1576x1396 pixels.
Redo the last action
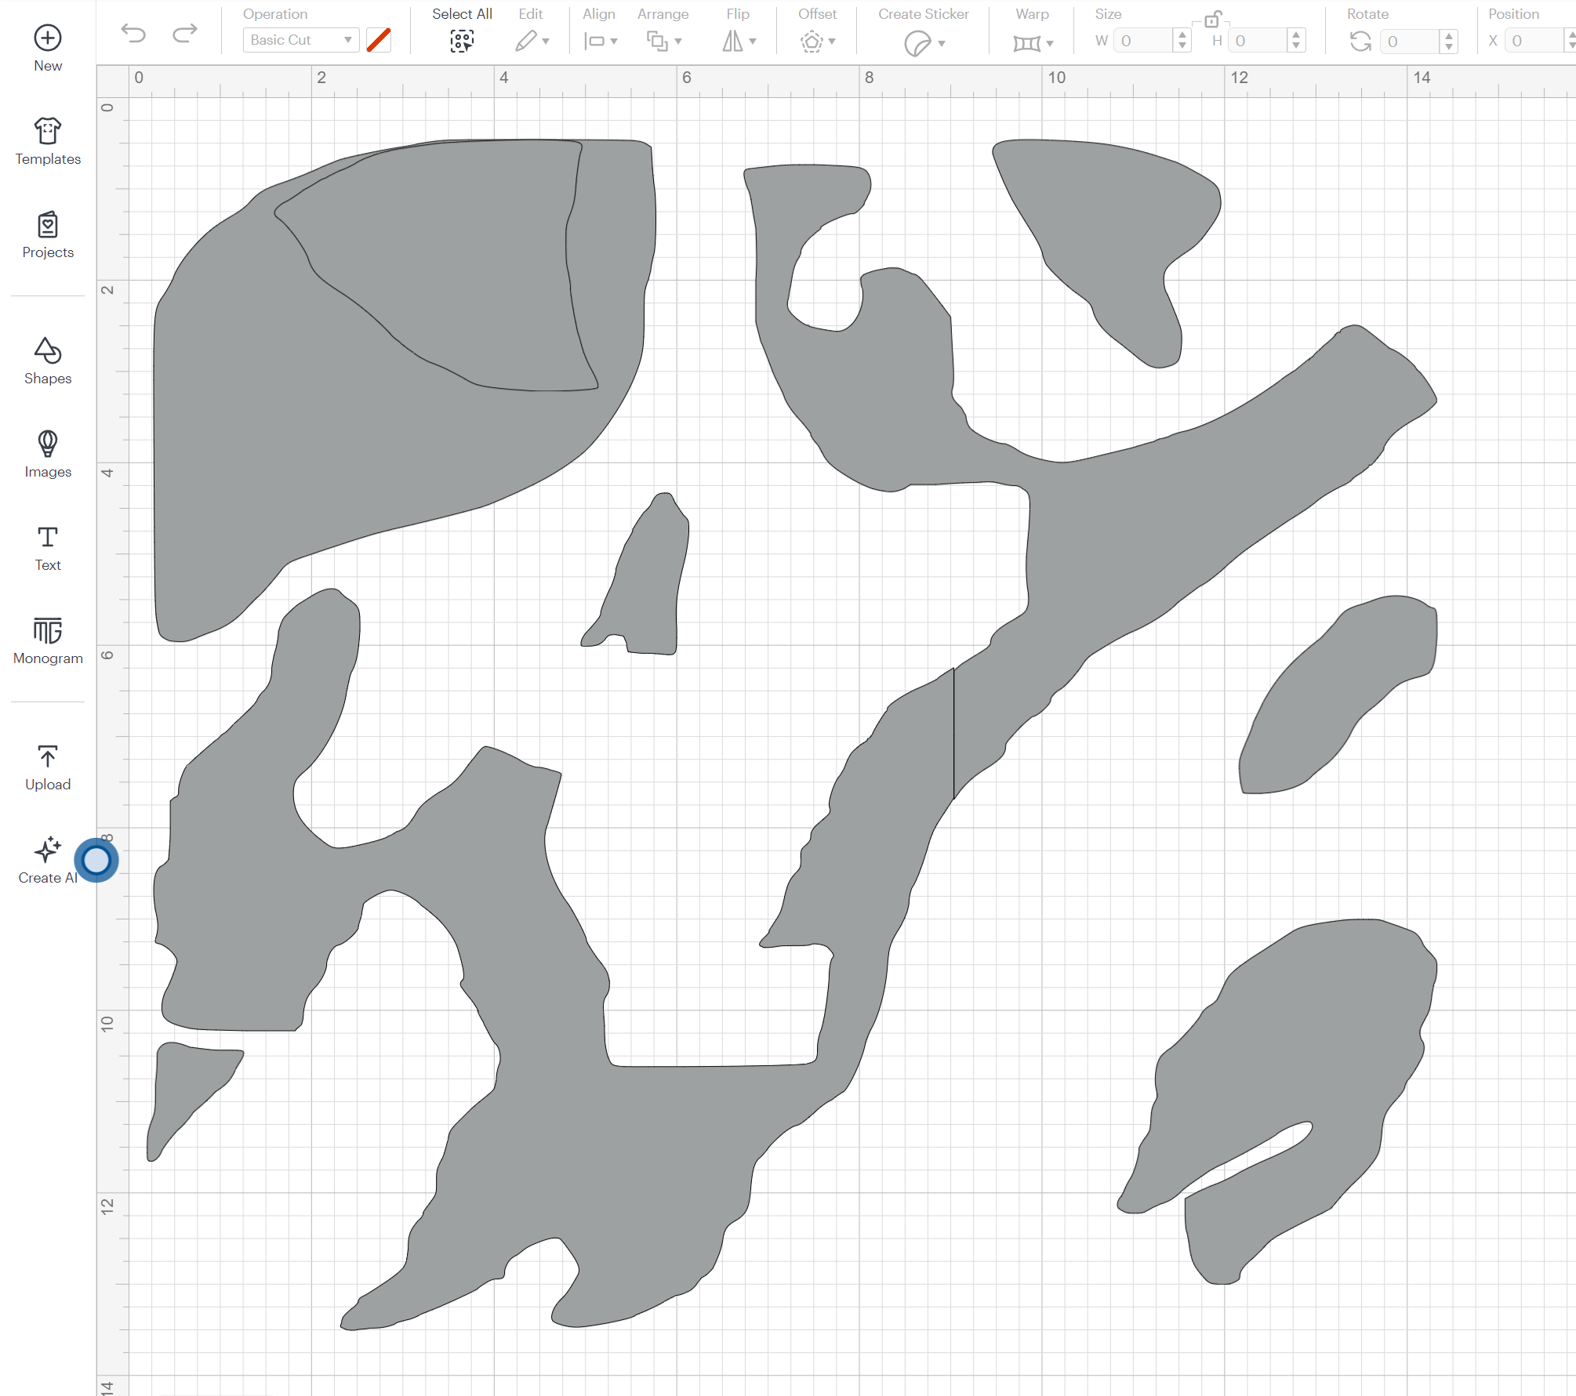tap(184, 34)
